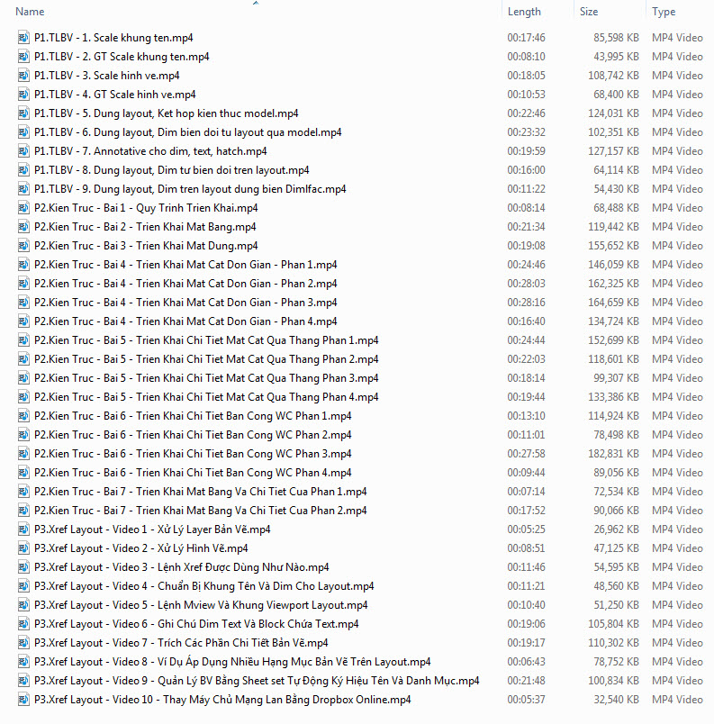Screen dimensions: 714x724
Task: Click the MP4 icon for Bai 1 - Quy Trinh Trien Khai
Action: 23,208
